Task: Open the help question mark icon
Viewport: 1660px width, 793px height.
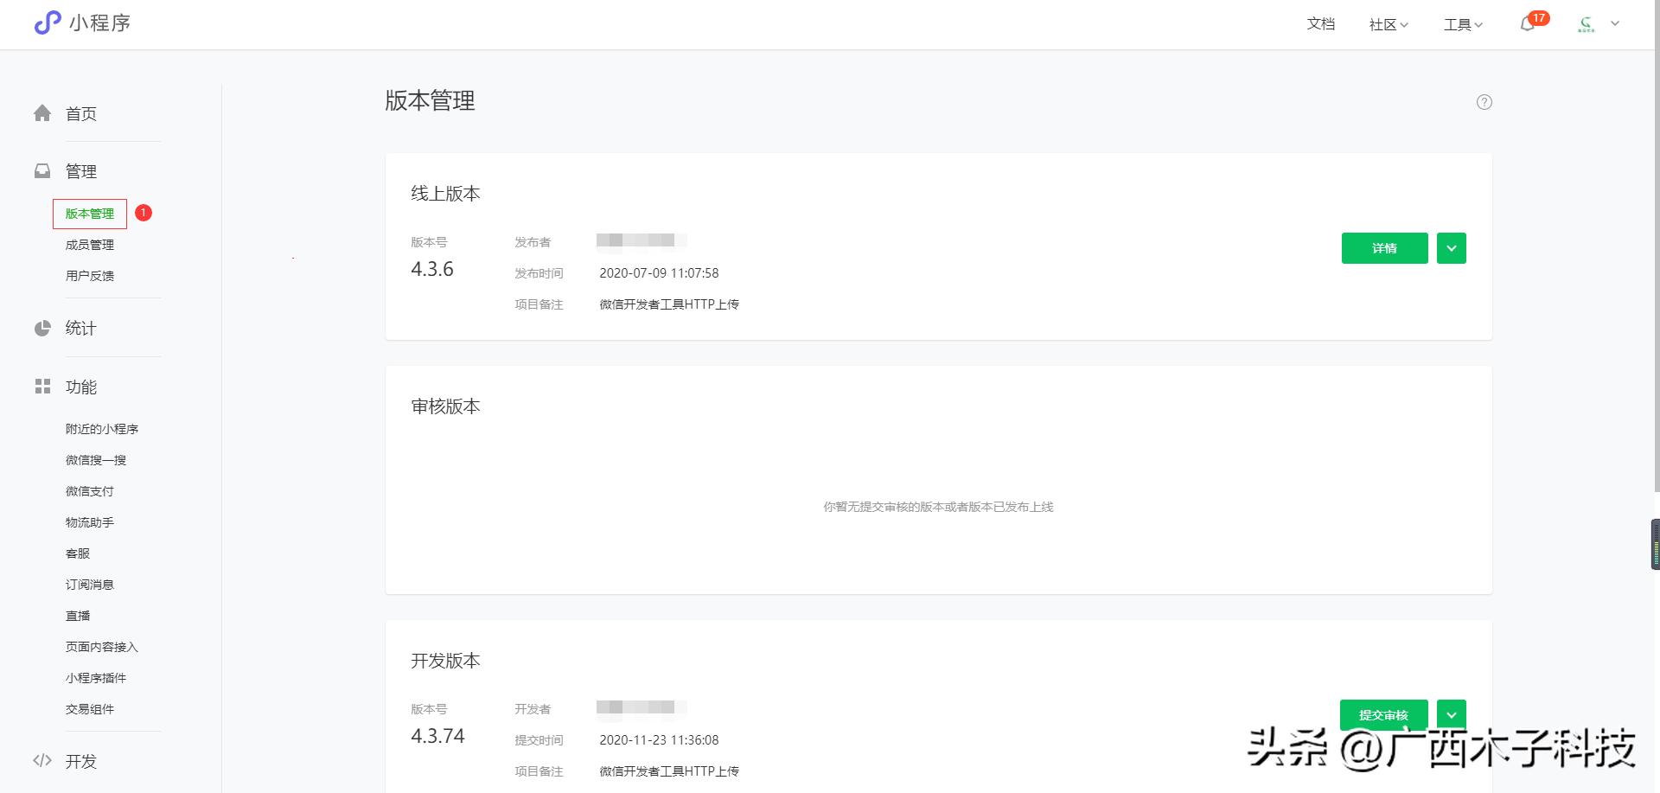Action: point(1484,102)
